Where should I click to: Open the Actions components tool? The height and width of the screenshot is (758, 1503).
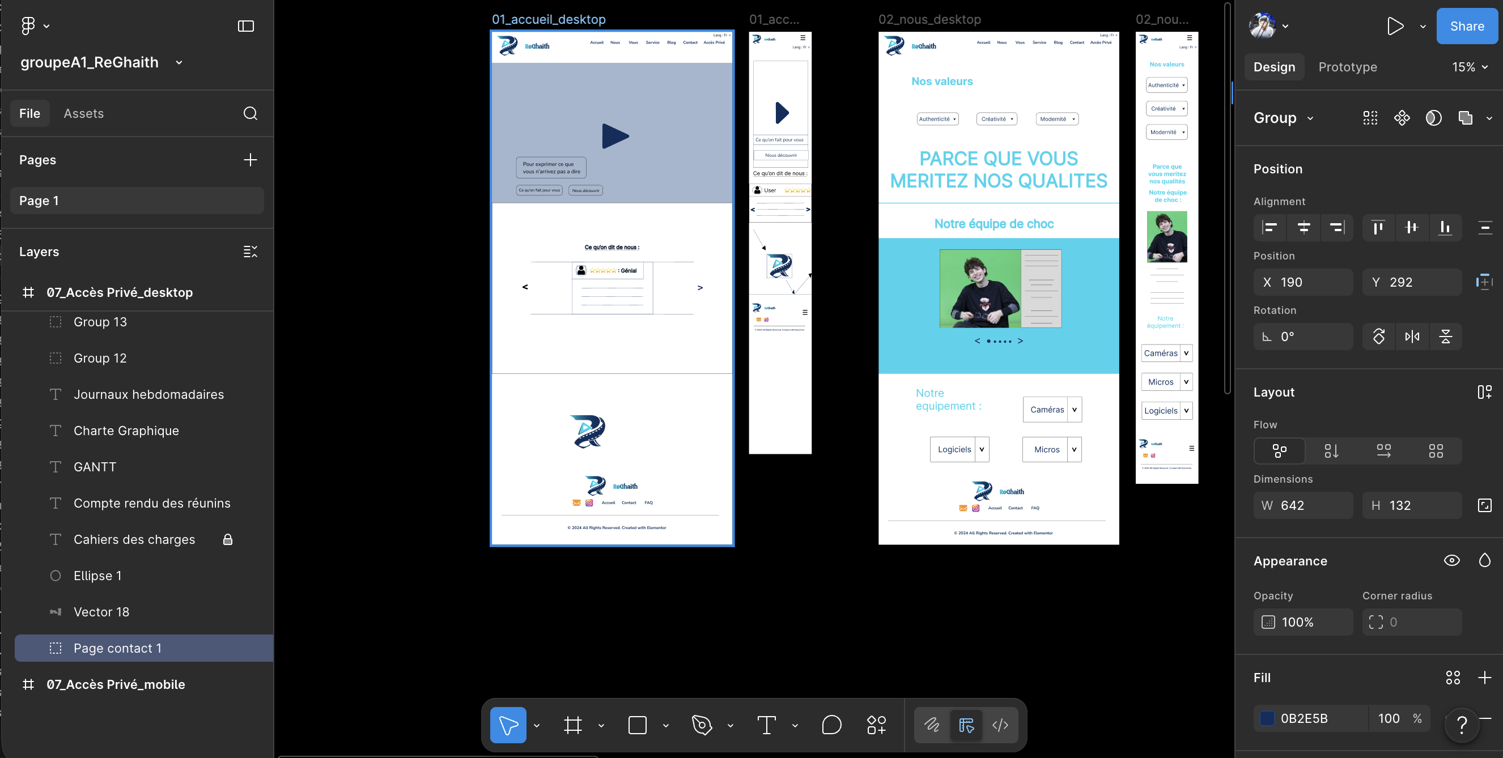click(876, 725)
